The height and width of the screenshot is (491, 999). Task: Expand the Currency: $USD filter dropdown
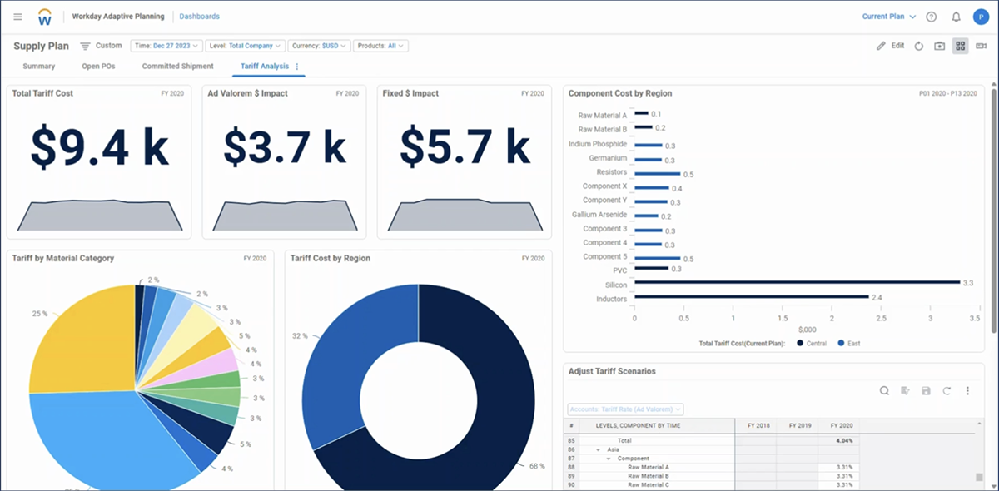click(x=321, y=46)
